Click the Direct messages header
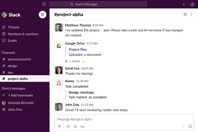Image resolution: width=198 pixels, height=132 pixels. [13, 88]
